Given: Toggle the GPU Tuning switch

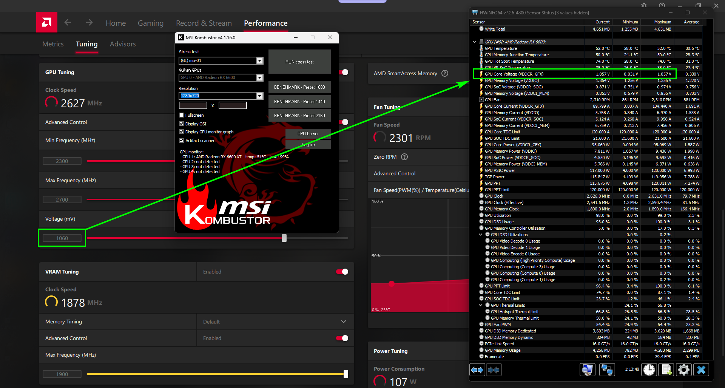Looking at the screenshot, I should [344, 72].
